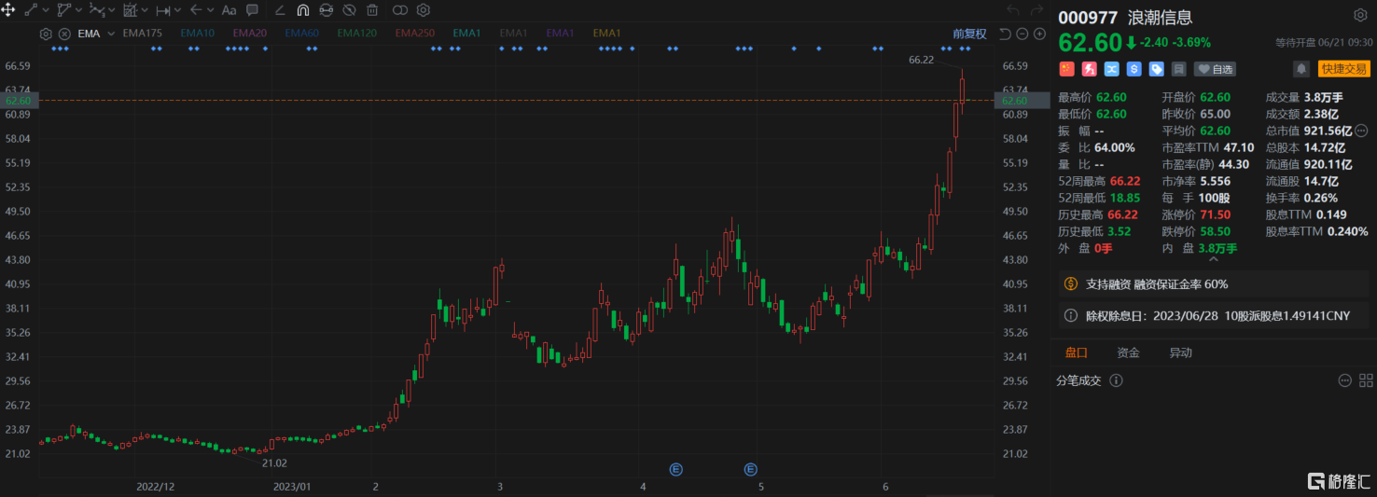This screenshot has width=1377, height=497.
Task: Click the gray note bookmark icon
Action: [x=1178, y=69]
